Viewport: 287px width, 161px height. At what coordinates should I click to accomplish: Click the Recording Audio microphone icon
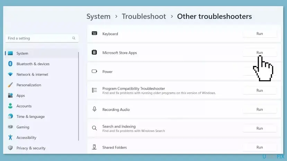coord(94,109)
